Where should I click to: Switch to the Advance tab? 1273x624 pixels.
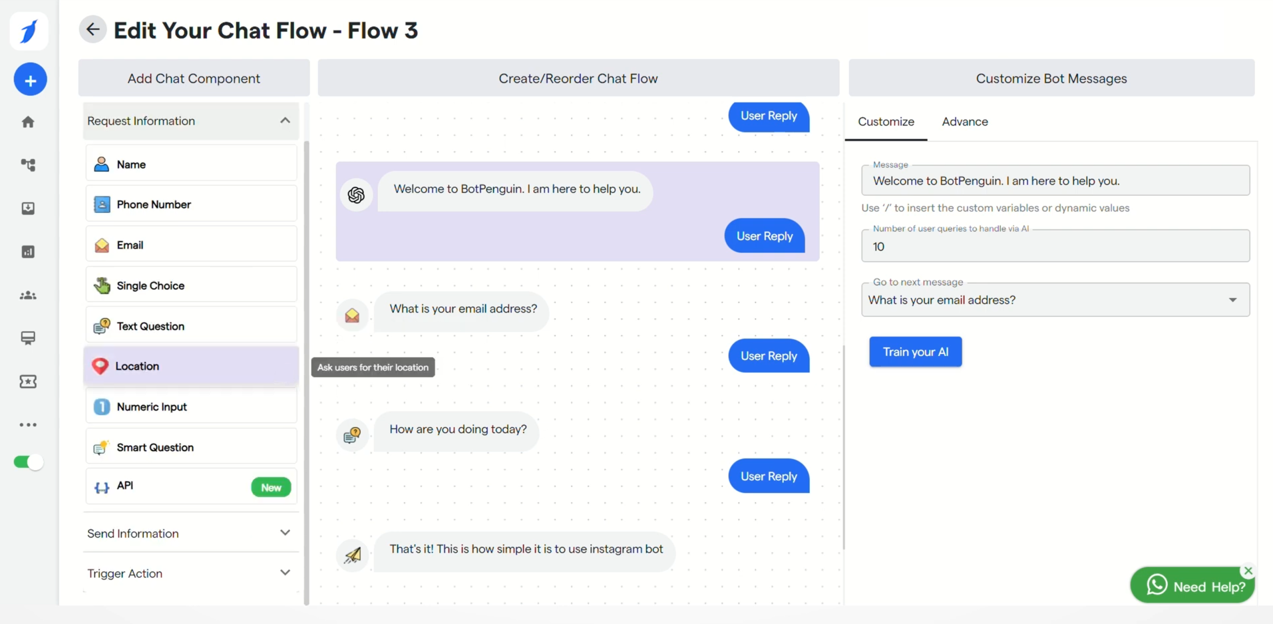(x=965, y=122)
